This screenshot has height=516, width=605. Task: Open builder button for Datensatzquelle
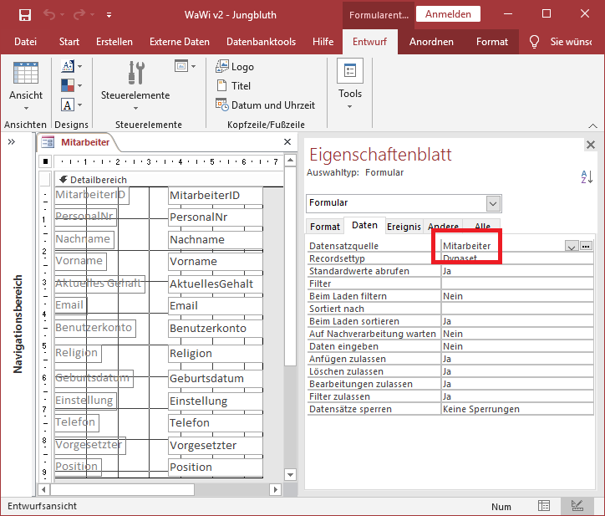pos(586,246)
